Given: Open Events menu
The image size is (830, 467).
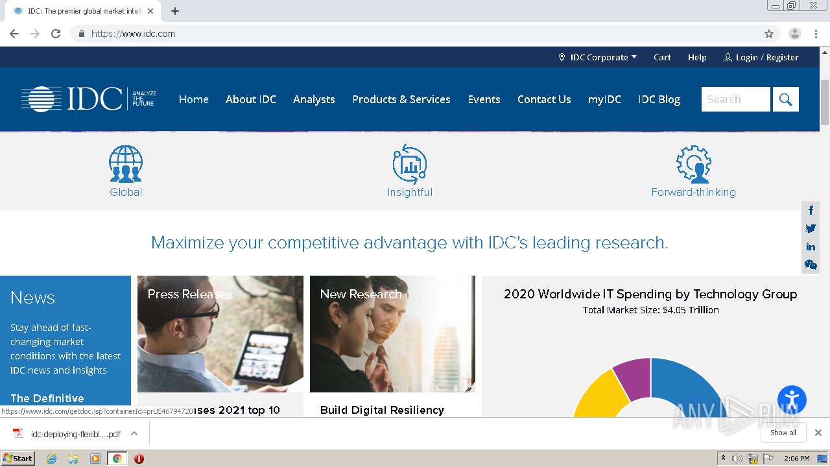Looking at the screenshot, I should [484, 99].
